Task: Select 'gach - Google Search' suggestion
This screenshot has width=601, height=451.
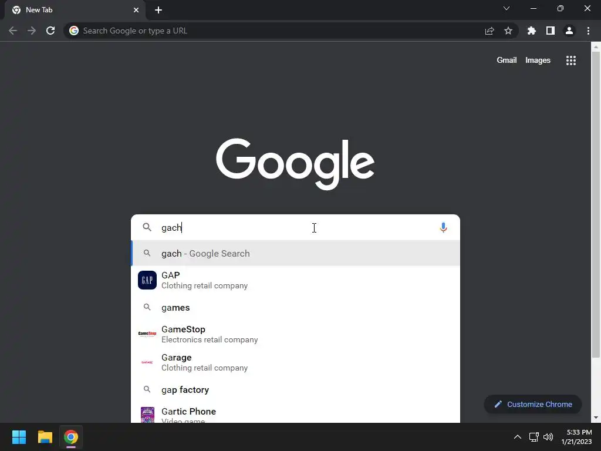Action: [x=296, y=254]
